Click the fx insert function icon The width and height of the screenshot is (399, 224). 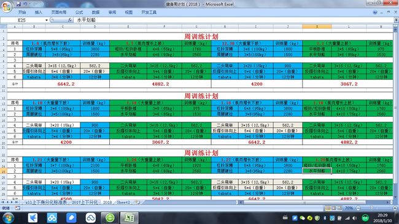[x=69, y=20]
